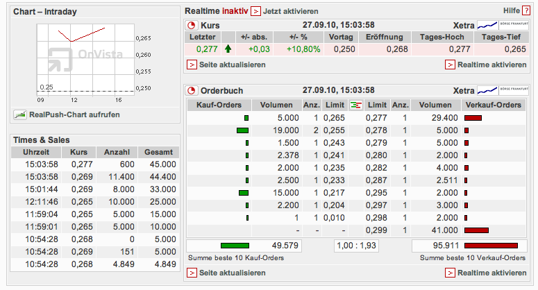This screenshot has height=290, width=538.
Task: Click the RealPush chart icon below the chart
Action: (19, 114)
